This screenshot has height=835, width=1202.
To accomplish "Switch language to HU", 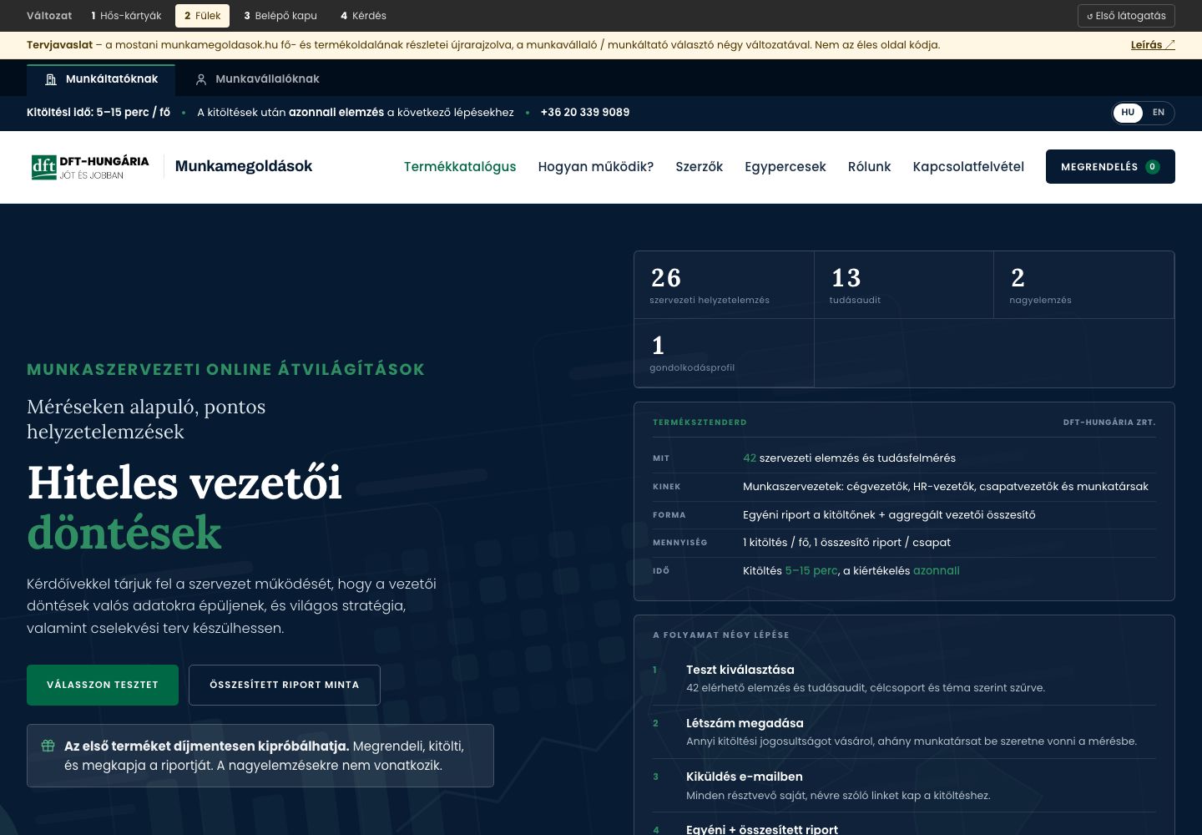I will pyautogui.click(x=1128, y=113).
